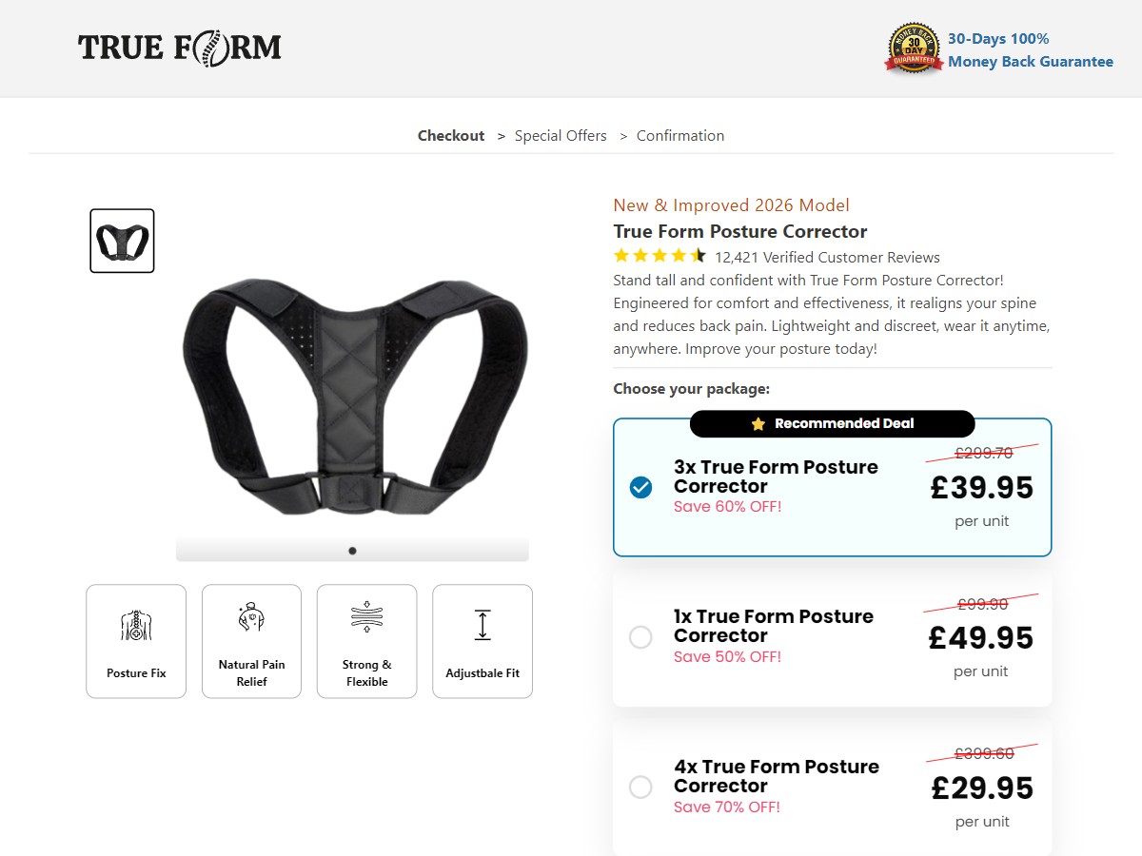Click the main posture corrector product image
This screenshot has width=1142, height=856.
pos(354,399)
